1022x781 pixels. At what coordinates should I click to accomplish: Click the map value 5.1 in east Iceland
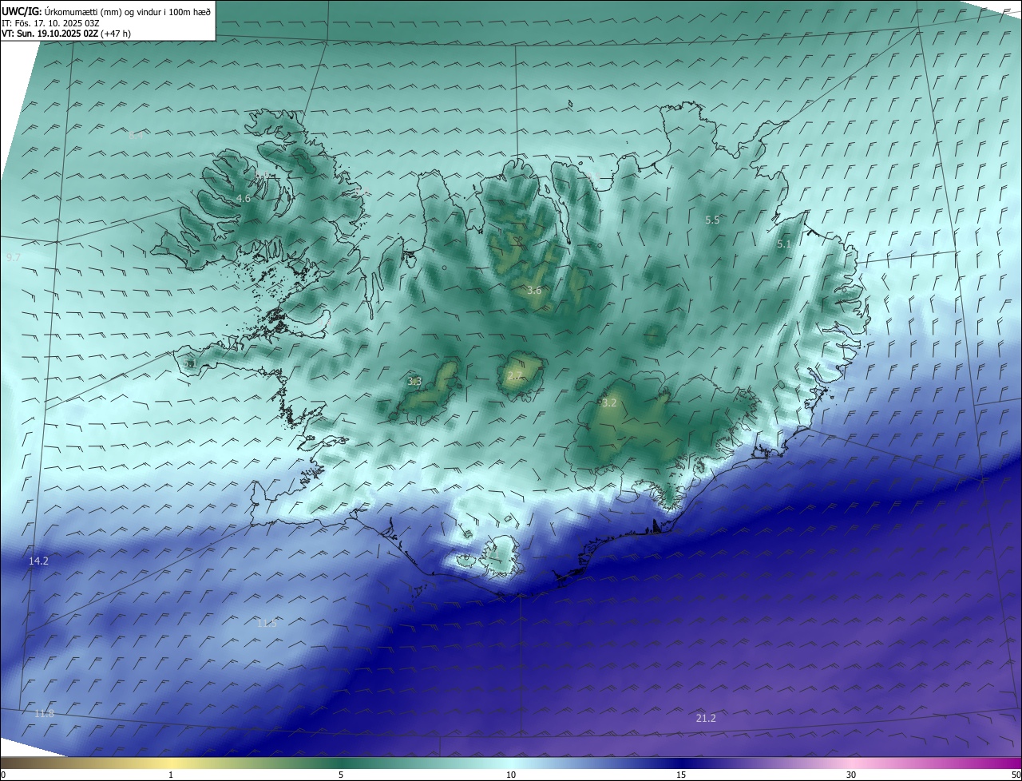pos(784,244)
